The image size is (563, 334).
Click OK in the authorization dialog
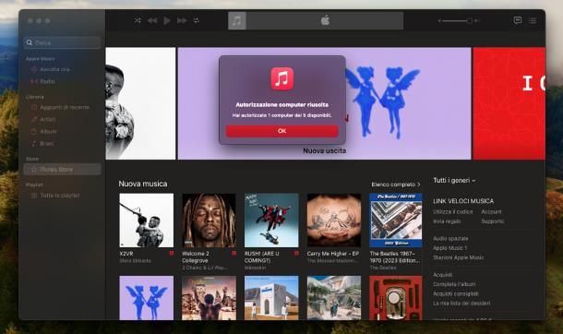click(x=281, y=131)
